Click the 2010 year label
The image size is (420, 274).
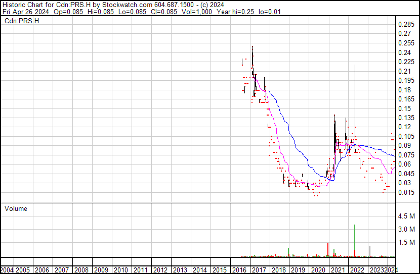[x=121, y=270]
